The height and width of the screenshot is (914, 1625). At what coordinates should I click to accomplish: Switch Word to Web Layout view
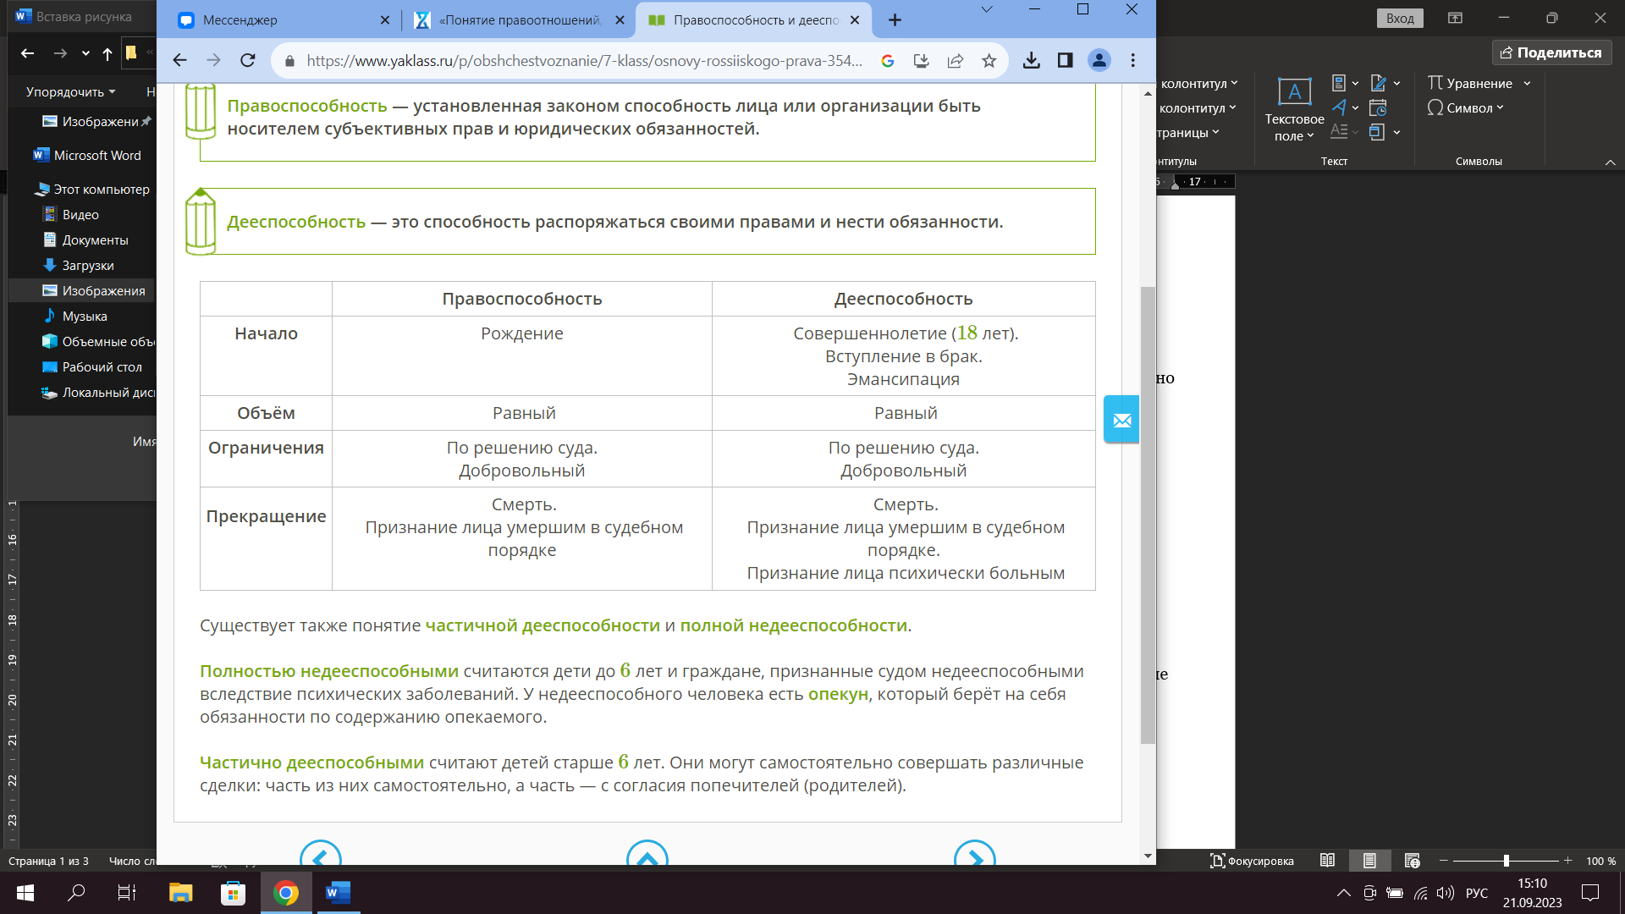[1412, 861]
